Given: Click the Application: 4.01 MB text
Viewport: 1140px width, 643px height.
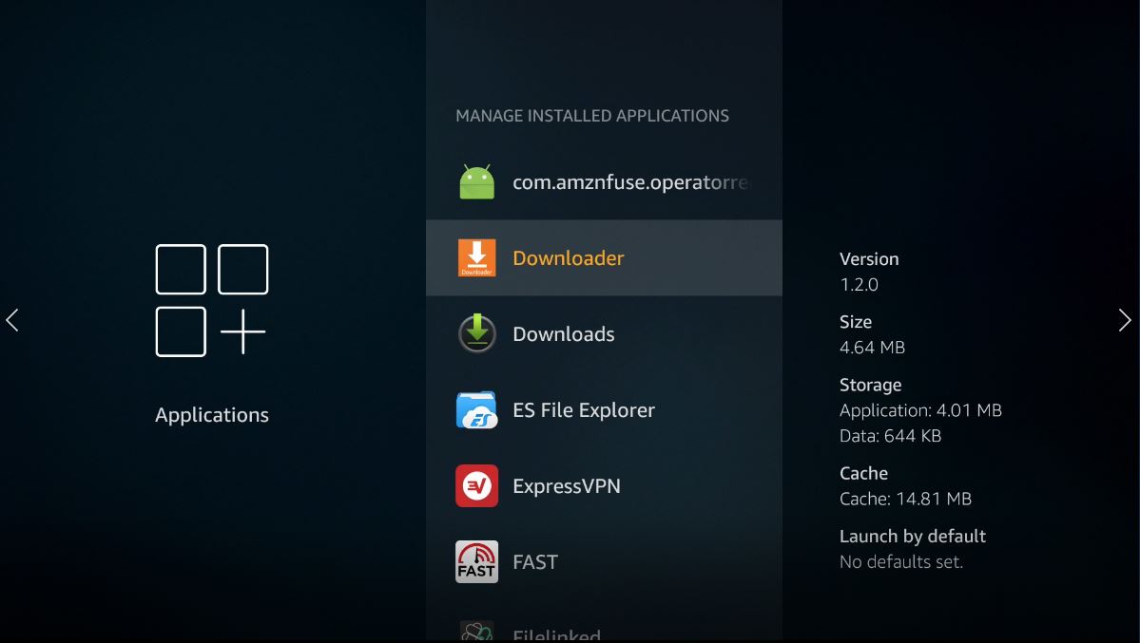Looking at the screenshot, I should tap(920, 410).
